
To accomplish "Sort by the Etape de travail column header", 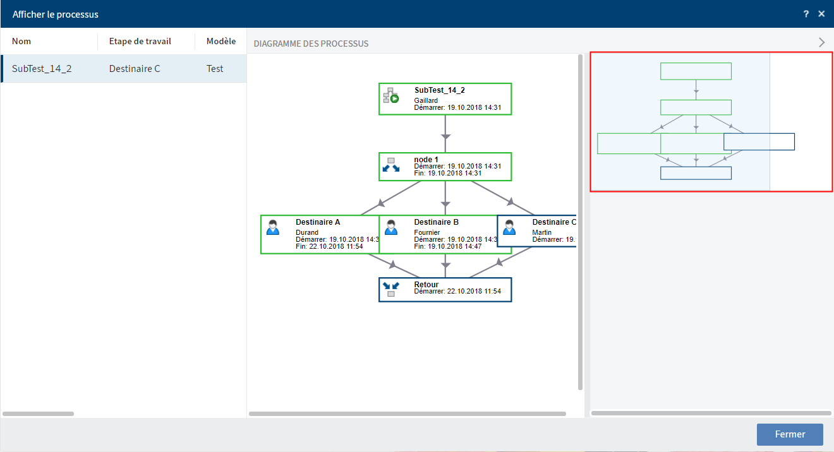I will pos(140,41).
